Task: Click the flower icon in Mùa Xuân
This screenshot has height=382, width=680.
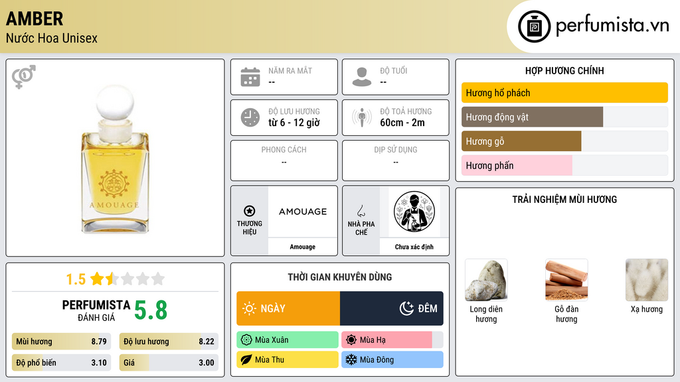Action: pos(246,340)
